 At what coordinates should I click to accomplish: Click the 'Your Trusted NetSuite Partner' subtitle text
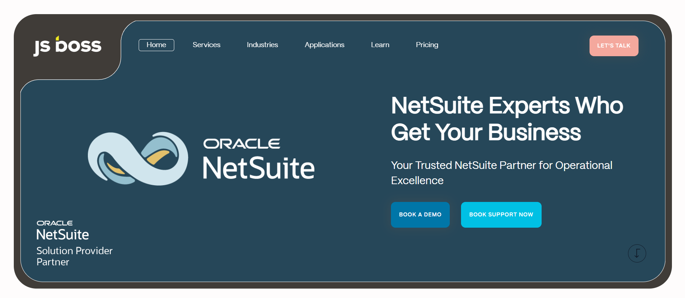(502, 173)
